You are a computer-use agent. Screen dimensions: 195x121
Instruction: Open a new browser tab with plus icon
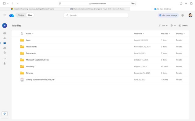(186, 3)
